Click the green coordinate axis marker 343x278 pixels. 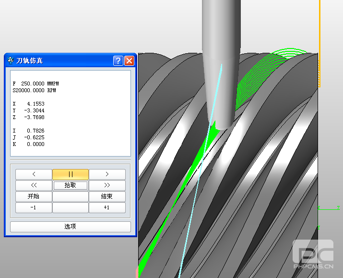click(328, 208)
